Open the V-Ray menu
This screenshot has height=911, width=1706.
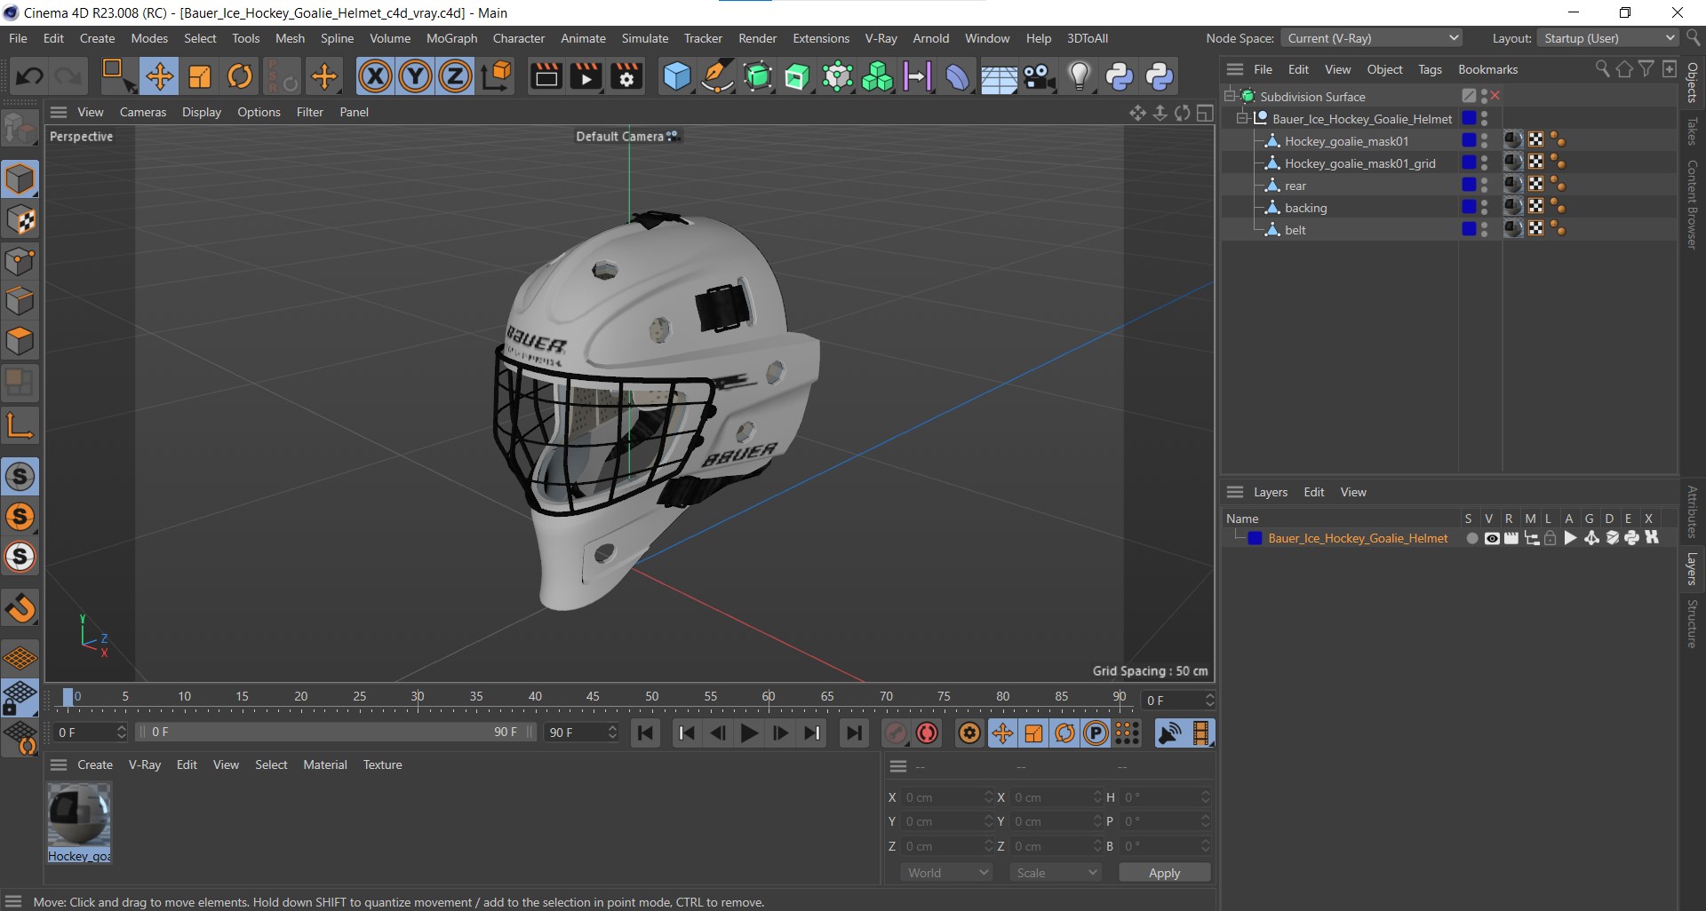coord(881,38)
